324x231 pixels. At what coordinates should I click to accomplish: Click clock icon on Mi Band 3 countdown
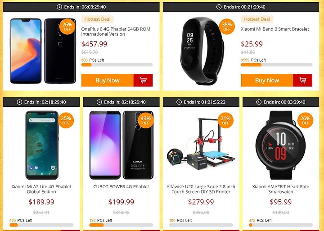[x=219, y=7]
